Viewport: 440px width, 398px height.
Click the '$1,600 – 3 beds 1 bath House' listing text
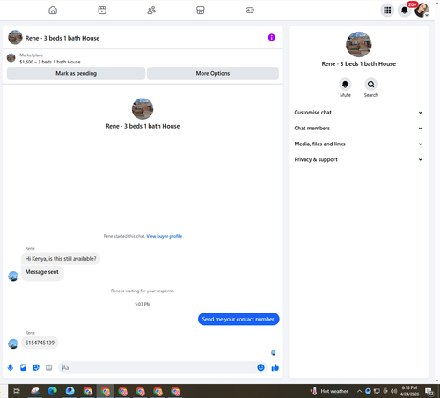pos(50,62)
